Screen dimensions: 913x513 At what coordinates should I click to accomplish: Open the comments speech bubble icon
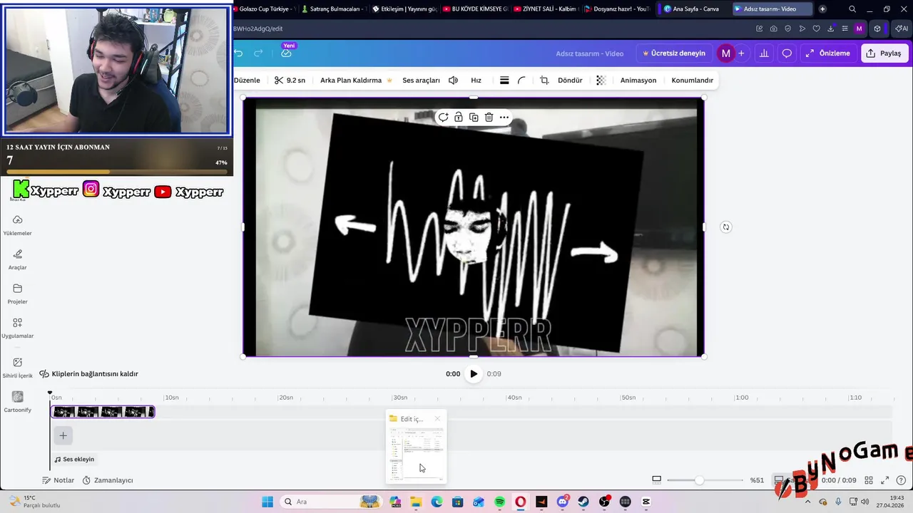pos(787,53)
